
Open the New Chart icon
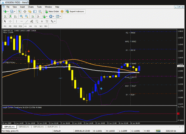pos(5,12)
